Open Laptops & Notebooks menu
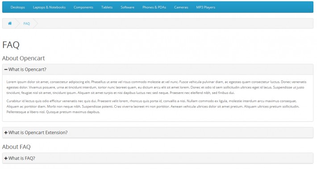 49,7
